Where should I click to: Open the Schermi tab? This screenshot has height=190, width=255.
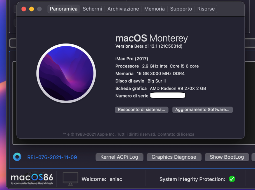coord(92,9)
